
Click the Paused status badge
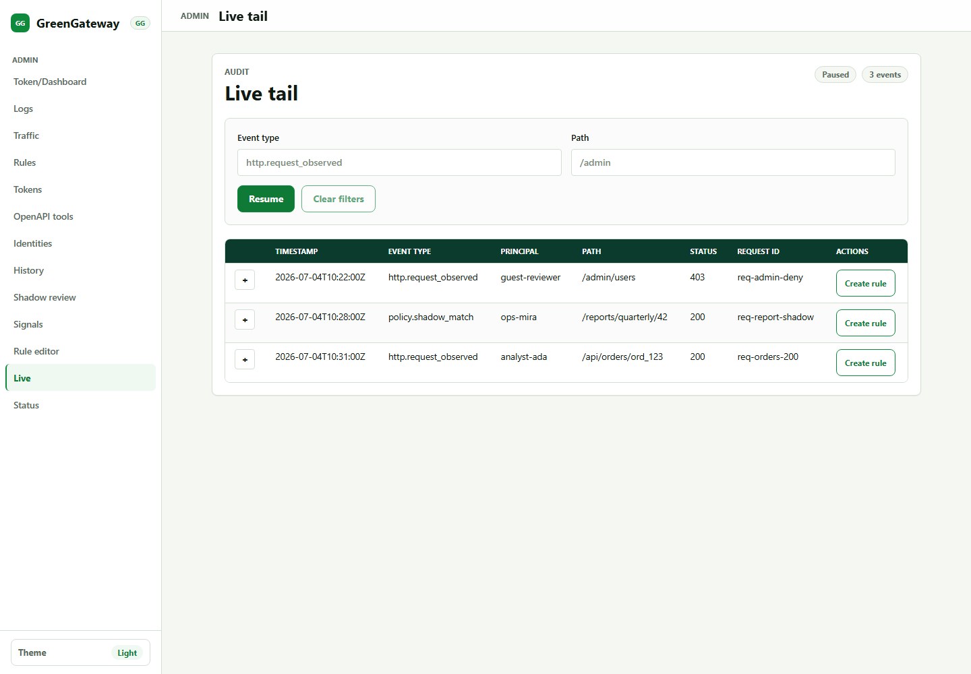[x=835, y=75]
